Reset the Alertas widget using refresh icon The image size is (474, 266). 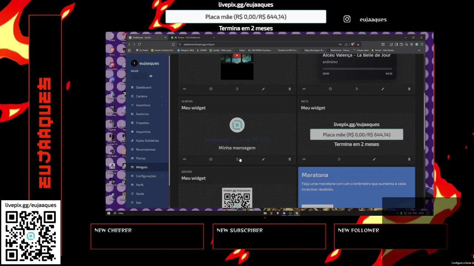click(237, 159)
